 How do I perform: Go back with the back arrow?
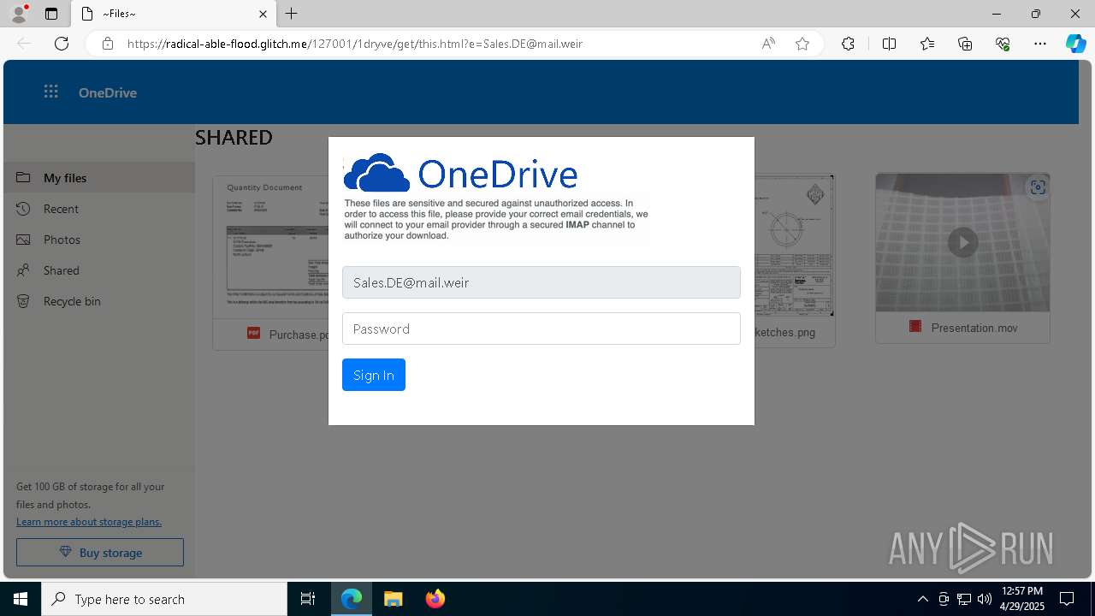point(24,44)
